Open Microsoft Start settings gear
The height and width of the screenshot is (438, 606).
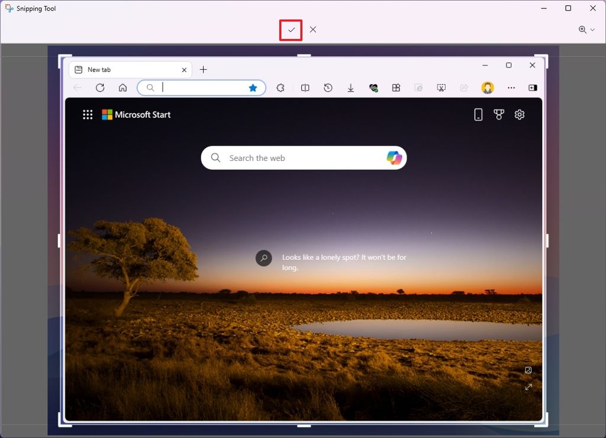[520, 114]
